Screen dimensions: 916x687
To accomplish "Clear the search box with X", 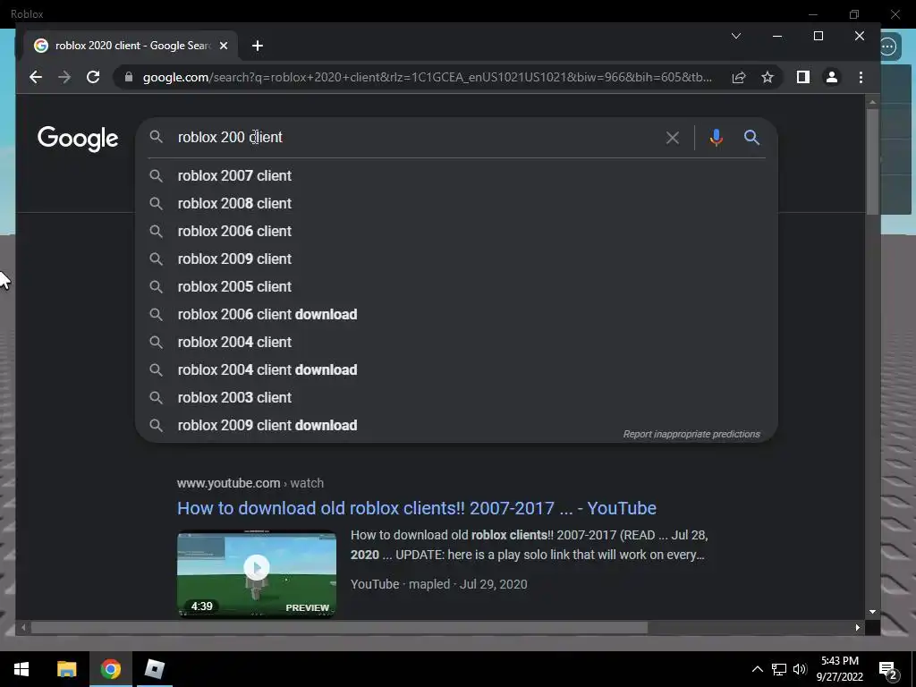I will pos(673,138).
